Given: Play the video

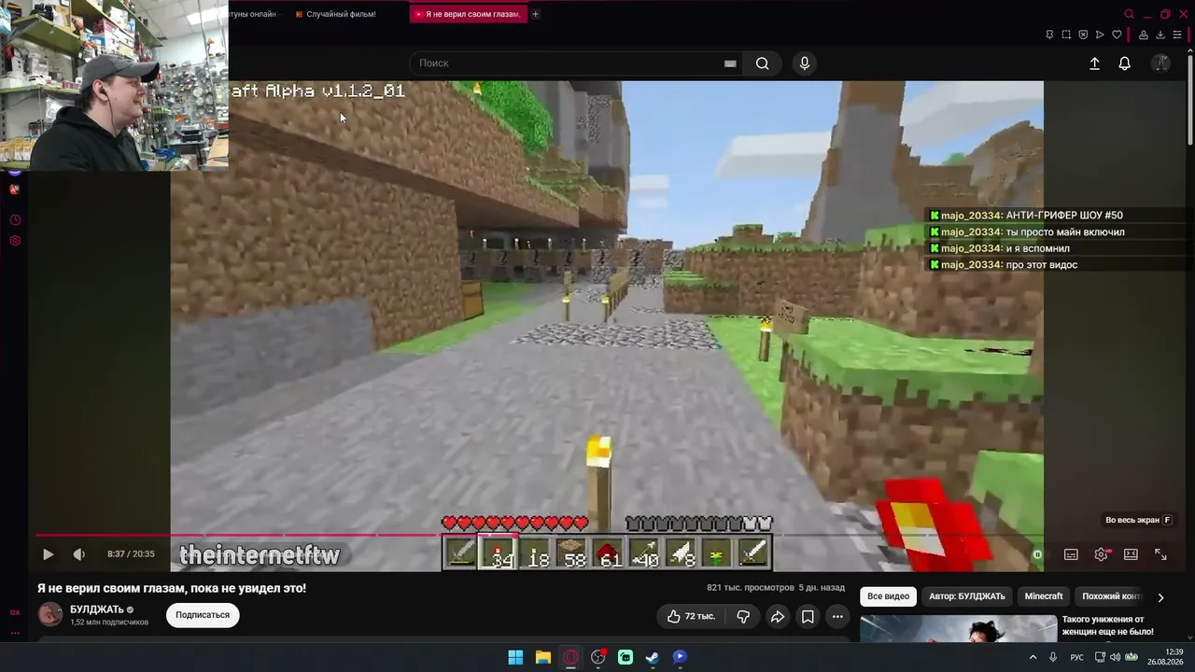Looking at the screenshot, I should 48,554.
